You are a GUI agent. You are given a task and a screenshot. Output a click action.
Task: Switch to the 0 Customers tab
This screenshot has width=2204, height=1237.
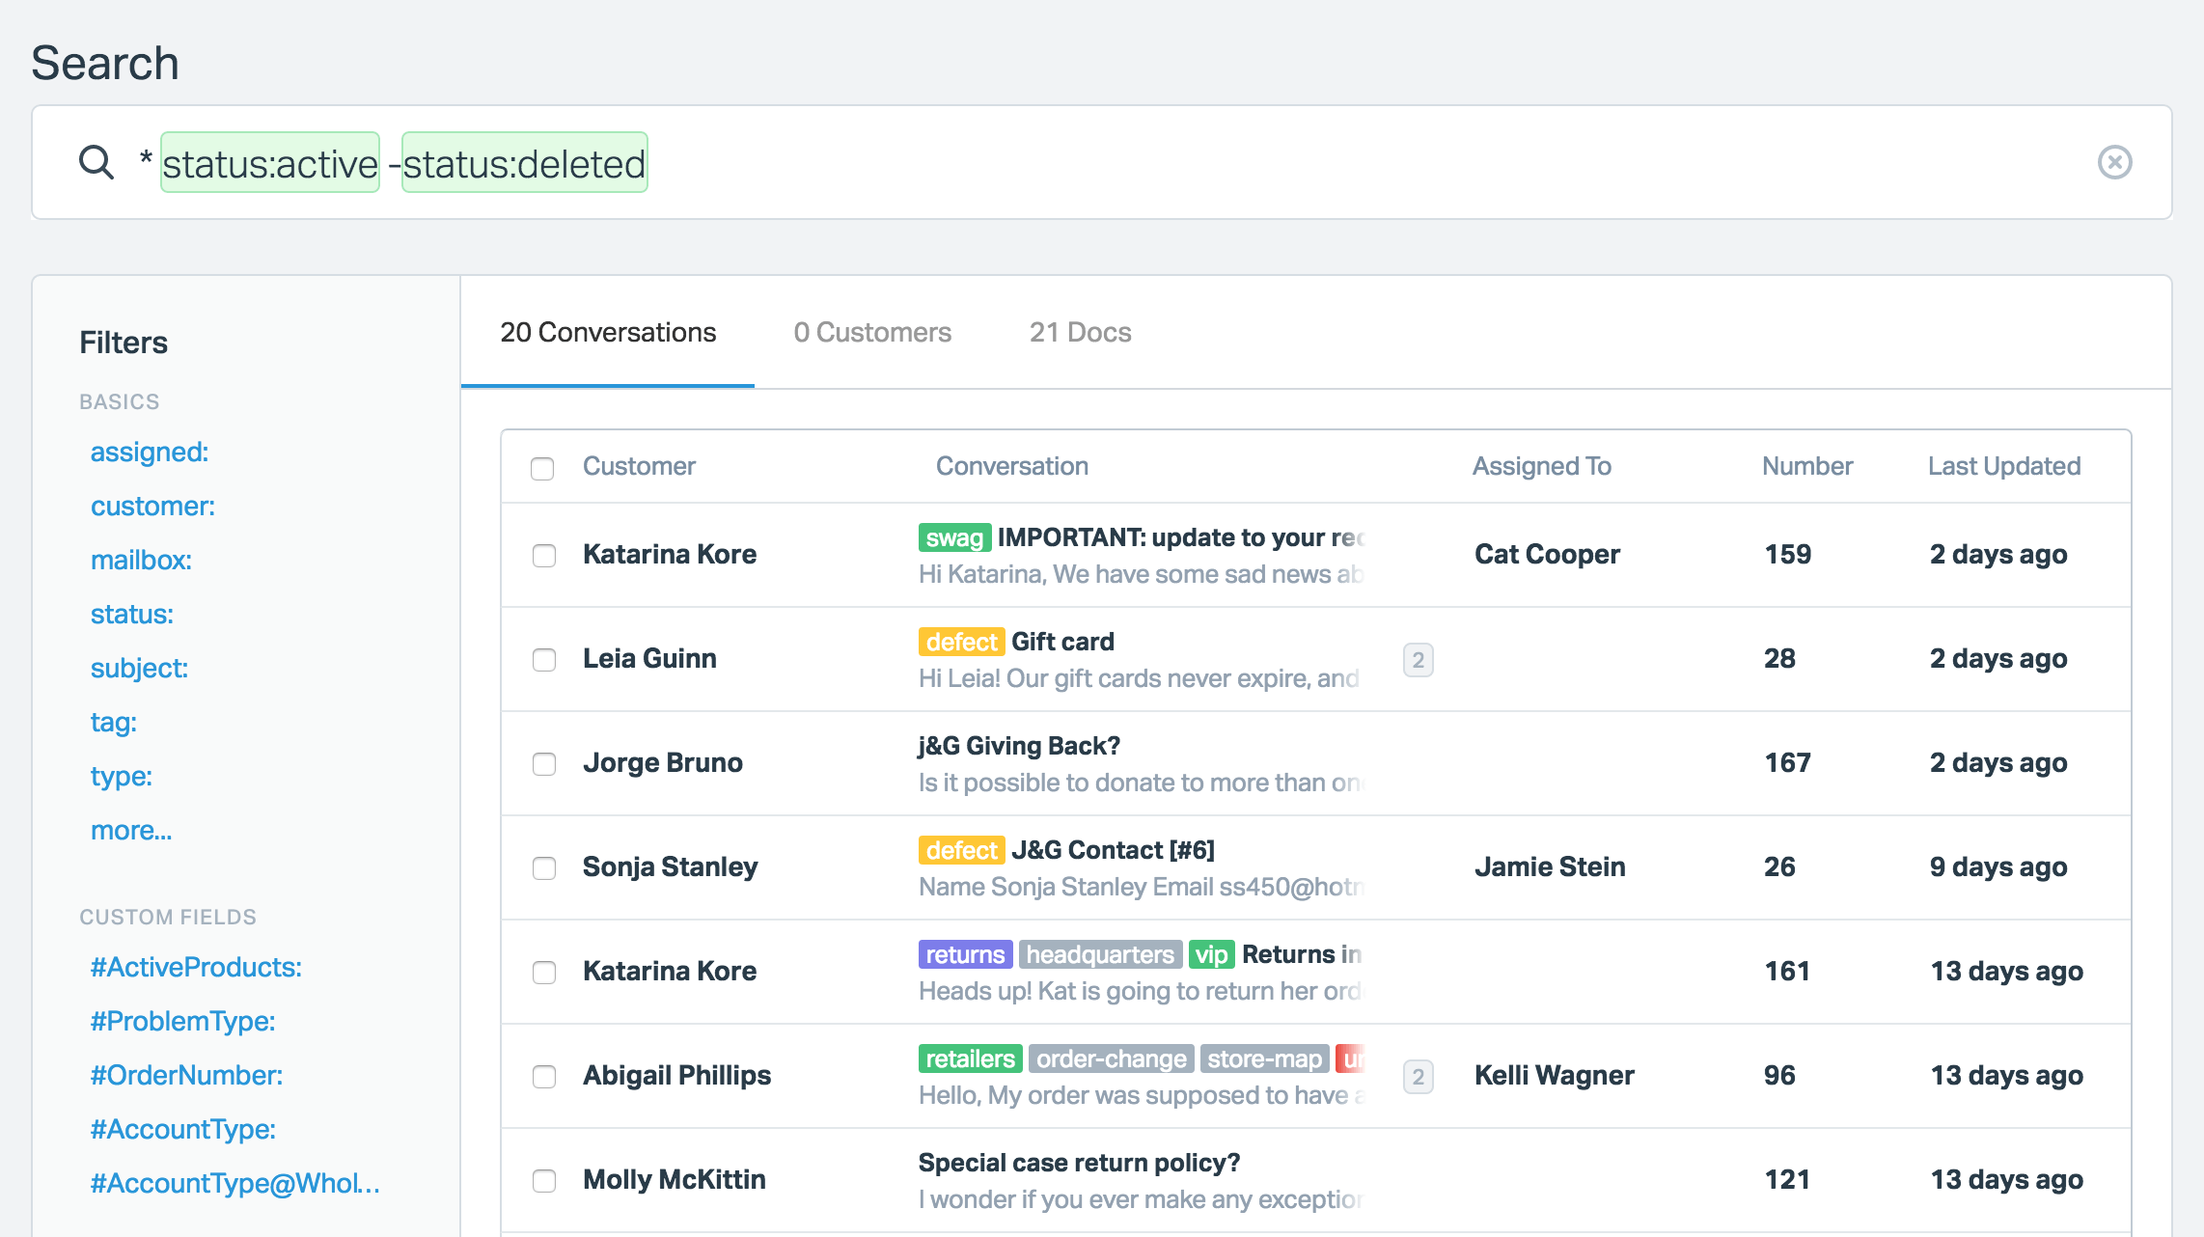[872, 332]
